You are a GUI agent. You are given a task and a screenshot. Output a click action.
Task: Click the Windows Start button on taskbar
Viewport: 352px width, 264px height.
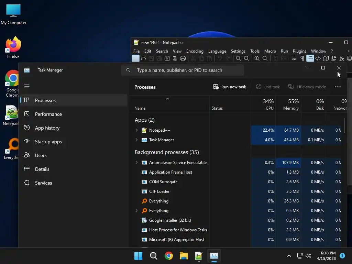pyautogui.click(x=138, y=256)
